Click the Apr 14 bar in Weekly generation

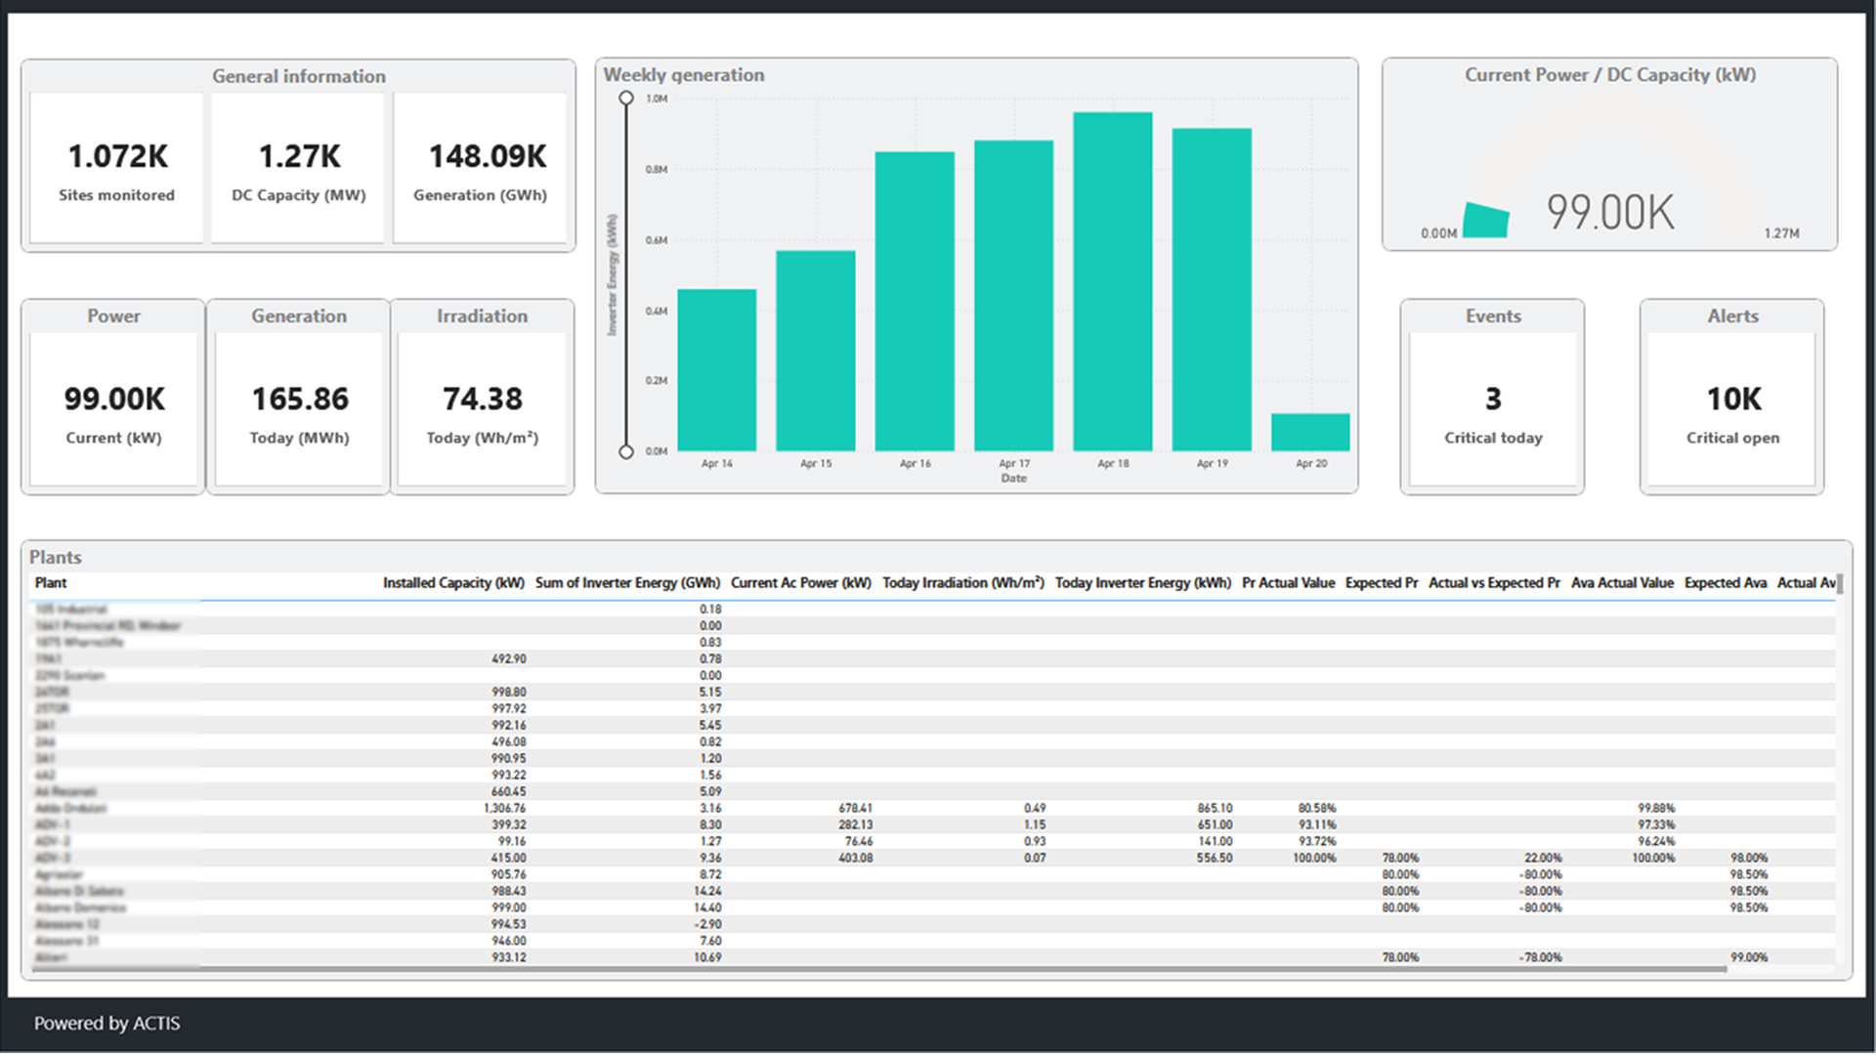pyautogui.click(x=716, y=370)
